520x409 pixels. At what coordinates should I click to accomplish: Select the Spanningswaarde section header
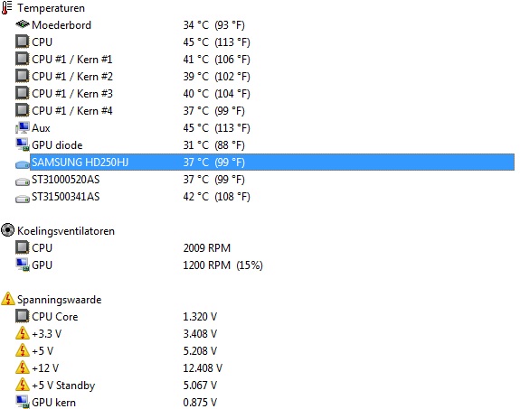(60, 300)
